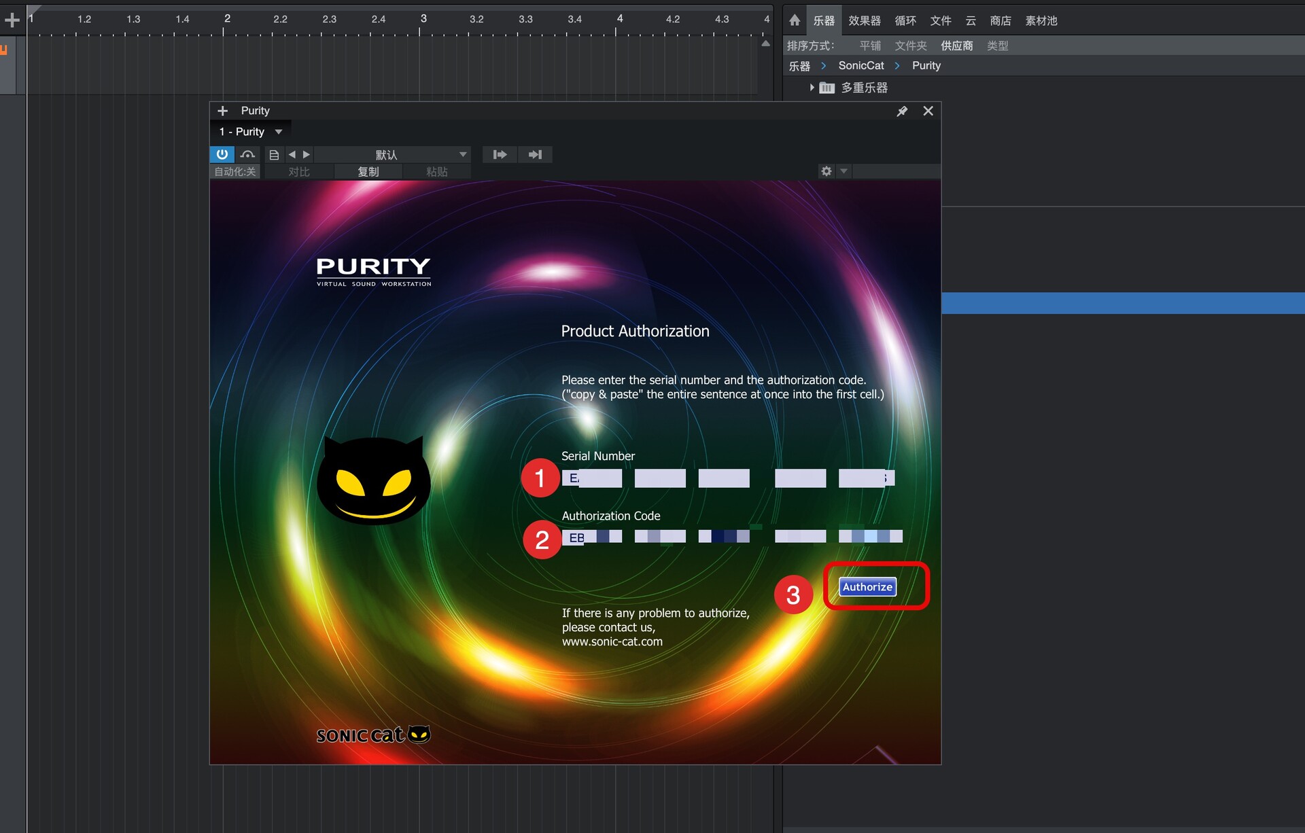Screen dimensions: 1305x833
Task: Click the 粘贴 paste button
Action: coord(437,172)
